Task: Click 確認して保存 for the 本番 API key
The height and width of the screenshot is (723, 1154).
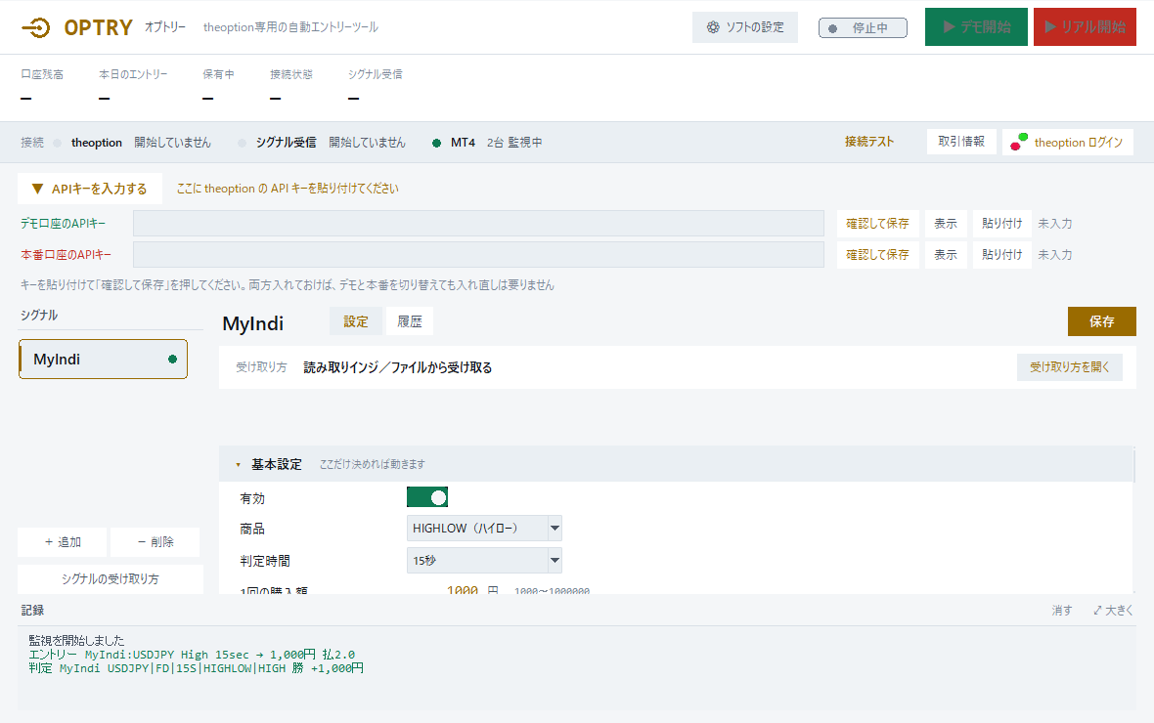Action: 877,254
